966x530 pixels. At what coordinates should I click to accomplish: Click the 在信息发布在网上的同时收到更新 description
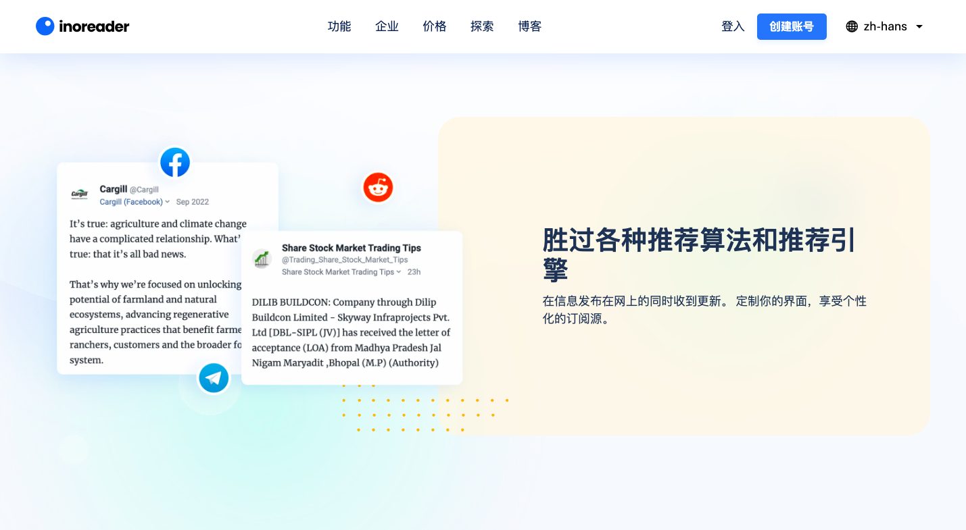704,309
